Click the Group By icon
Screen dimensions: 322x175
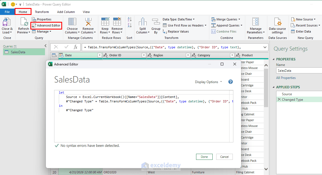point(156,22)
